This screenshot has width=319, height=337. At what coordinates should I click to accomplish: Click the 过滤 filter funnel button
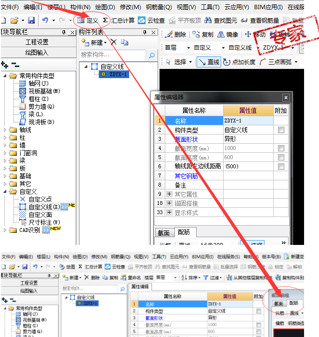[x=212, y=278]
